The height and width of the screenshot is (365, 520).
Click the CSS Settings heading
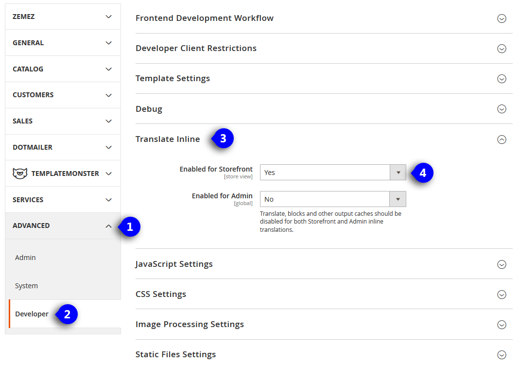[x=161, y=295]
